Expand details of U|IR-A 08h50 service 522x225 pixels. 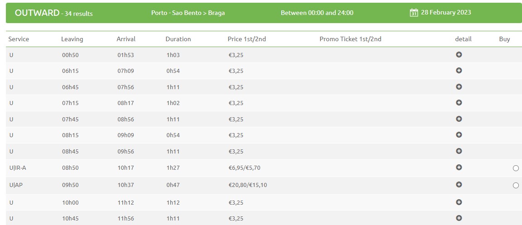[x=459, y=168]
